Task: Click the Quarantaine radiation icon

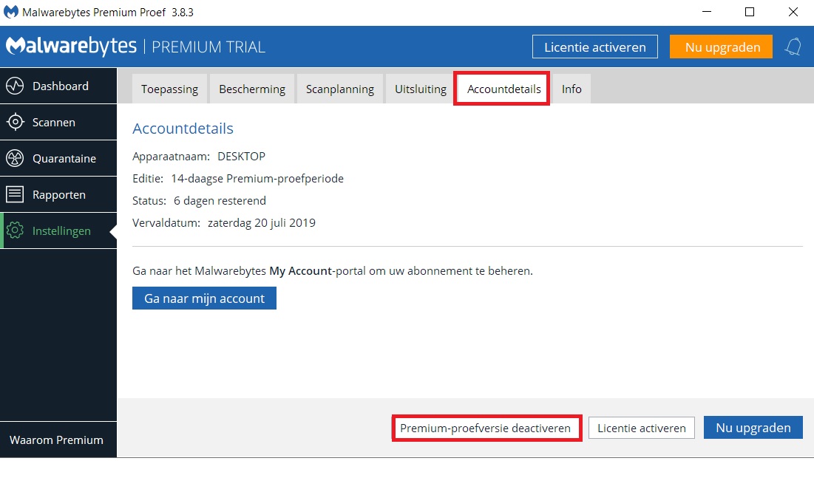Action: 15,158
